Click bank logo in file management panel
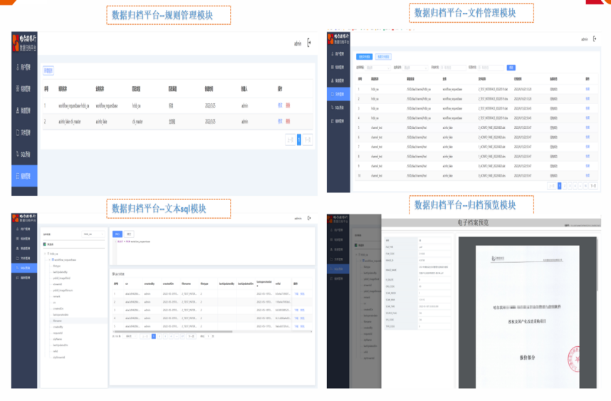The height and width of the screenshot is (401, 611). tap(338, 39)
